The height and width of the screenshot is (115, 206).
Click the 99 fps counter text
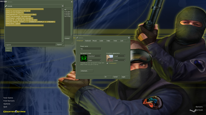pos(4,1)
